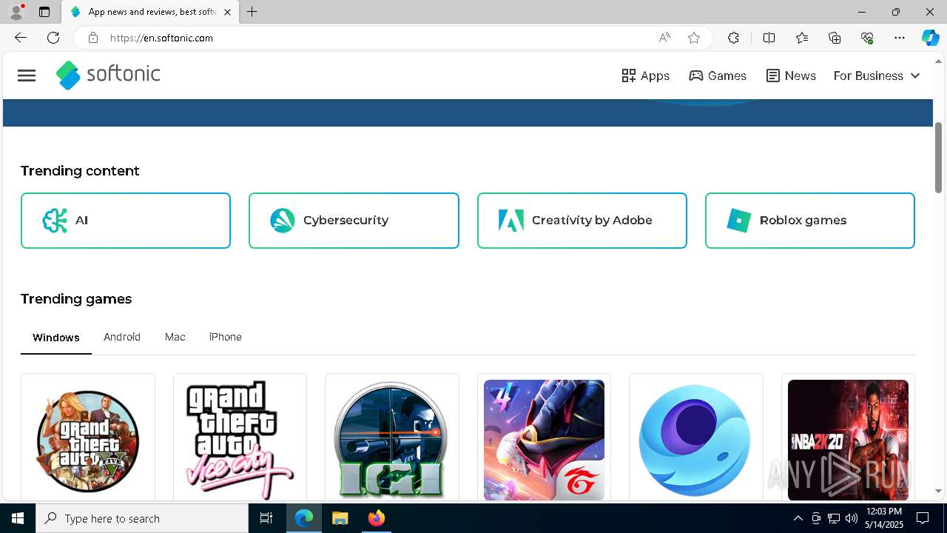Open the NBA 2K20 game thumbnail
Screen dimensions: 947x533
(848, 440)
